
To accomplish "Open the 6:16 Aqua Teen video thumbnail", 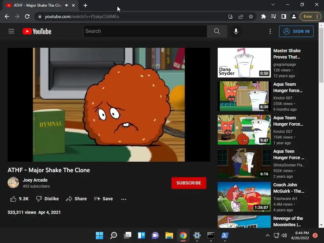I will pos(244,163).
